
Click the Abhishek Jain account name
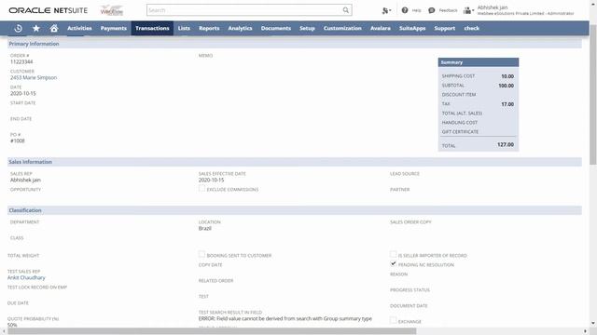click(493, 7)
